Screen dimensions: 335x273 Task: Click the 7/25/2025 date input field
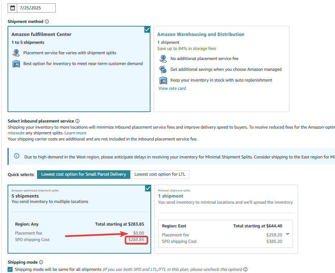click(x=36, y=8)
